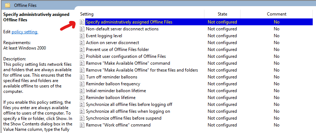Screen dimensions: 316x133
Task: Select Synchronize all offline files before logging off
Action: coord(129,104)
